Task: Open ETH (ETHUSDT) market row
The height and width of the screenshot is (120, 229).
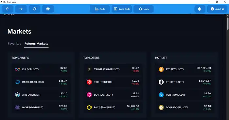Action: 185,82
